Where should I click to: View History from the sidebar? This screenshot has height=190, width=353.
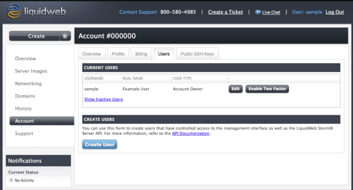23,109
